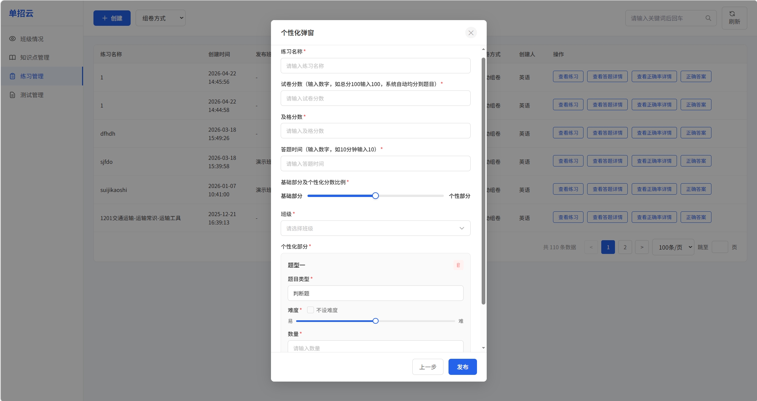The height and width of the screenshot is (401, 757).
Task: Open the 题目类型 select showing 判断题
Action: [x=375, y=293]
